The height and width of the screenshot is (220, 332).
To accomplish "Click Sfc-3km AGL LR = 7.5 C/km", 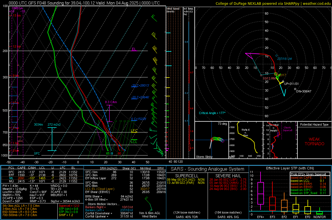I will pyautogui.click(x=21, y=206).
